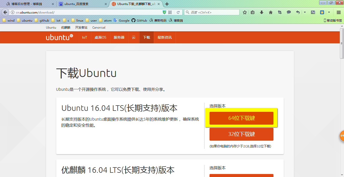Open the 服务器 navigation menu
The width and height of the screenshot is (344, 177).
pyautogui.click(x=119, y=37)
